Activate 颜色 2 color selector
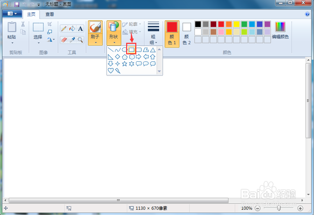 pyautogui.click(x=187, y=34)
